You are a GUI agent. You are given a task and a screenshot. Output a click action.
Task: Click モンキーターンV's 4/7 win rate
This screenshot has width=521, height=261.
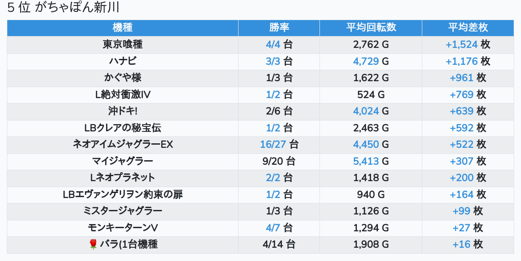pyautogui.click(x=273, y=228)
